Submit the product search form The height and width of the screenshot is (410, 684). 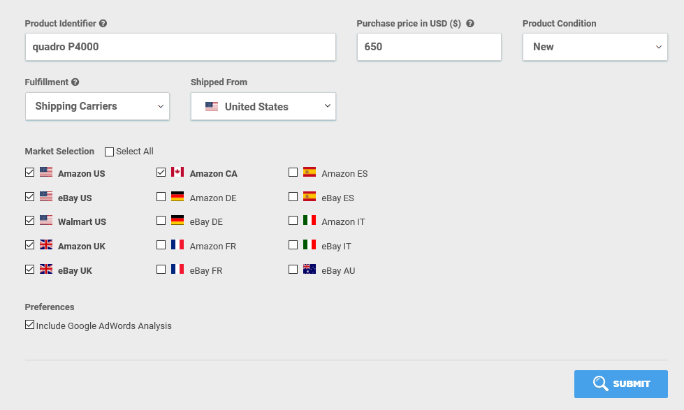(620, 384)
